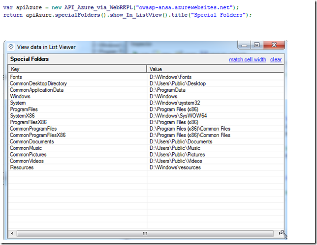
Task: Click the D:\Users\Public\Pictures value
Action: pos(176,155)
